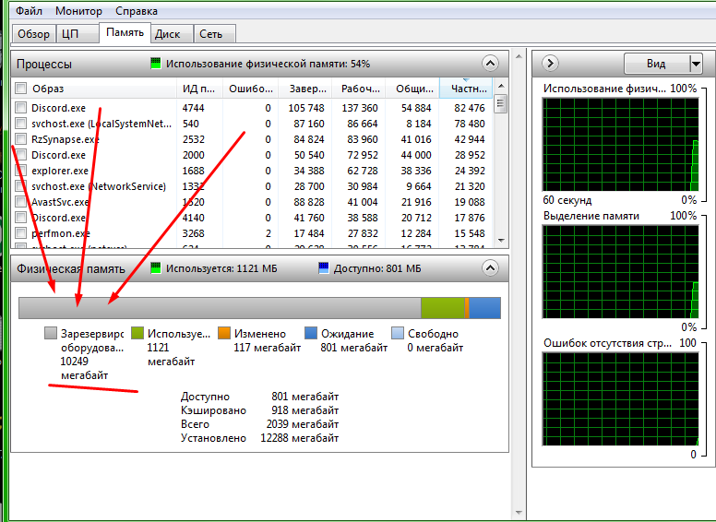Viewport: 716px width, 522px height.
Task: Click green Используется 1121 МБ indicator icon
Action: pyautogui.click(x=156, y=268)
